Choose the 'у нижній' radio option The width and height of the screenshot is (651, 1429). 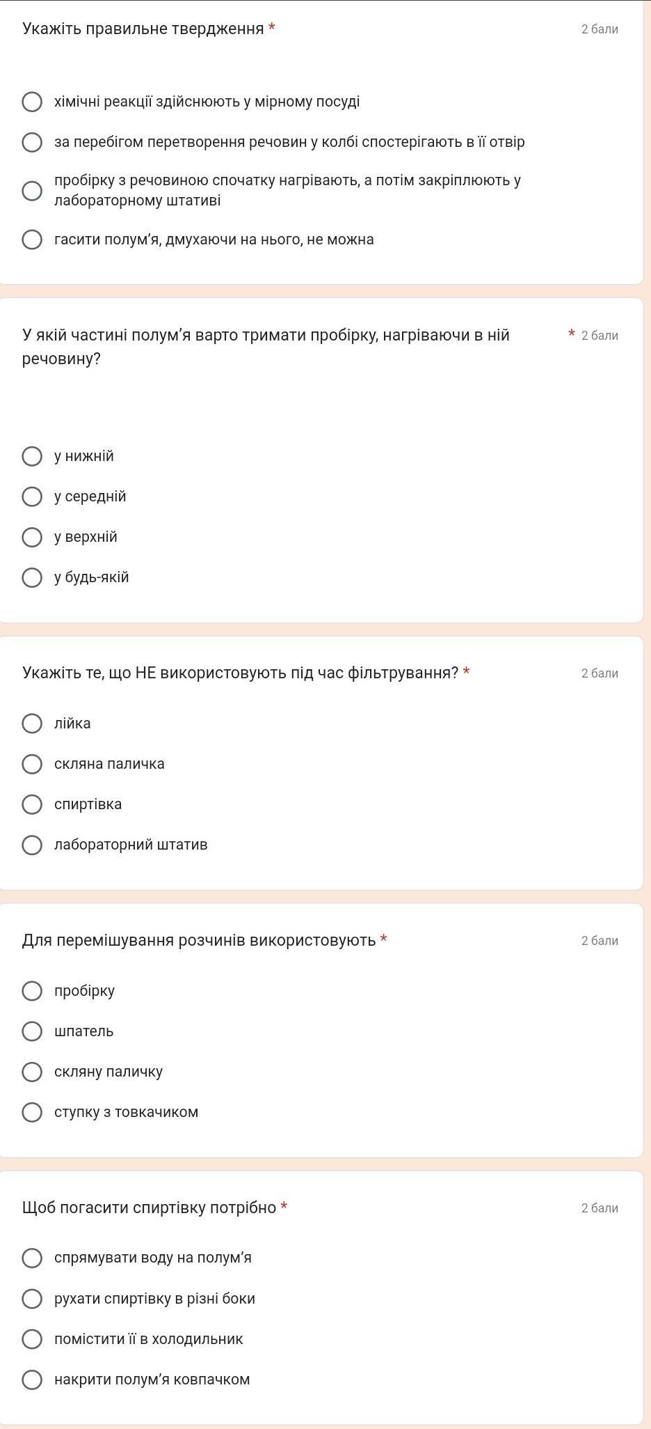(x=32, y=456)
